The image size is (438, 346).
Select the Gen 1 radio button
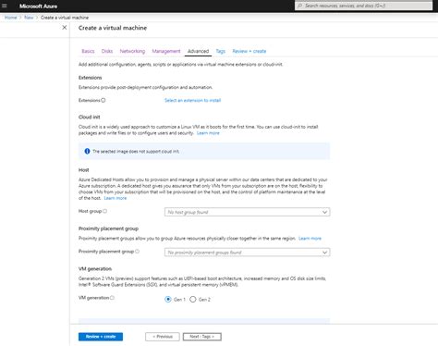point(168,299)
